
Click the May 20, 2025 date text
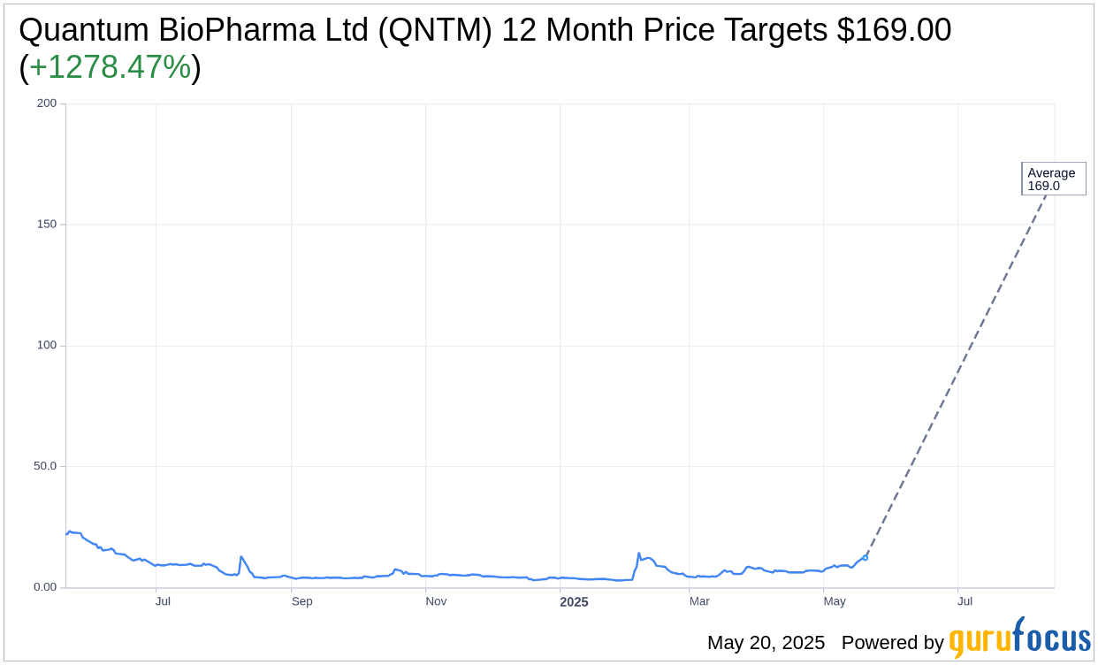click(766, 643)
